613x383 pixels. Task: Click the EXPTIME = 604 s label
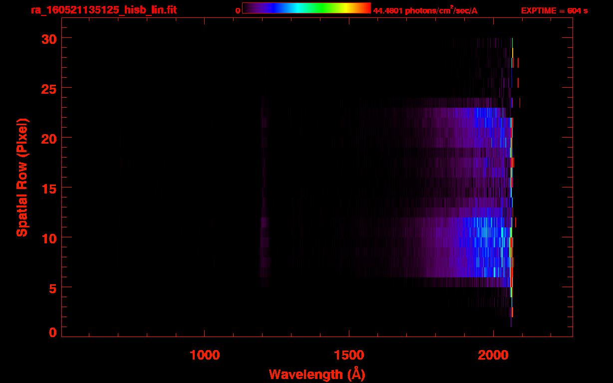click(554, 10)
